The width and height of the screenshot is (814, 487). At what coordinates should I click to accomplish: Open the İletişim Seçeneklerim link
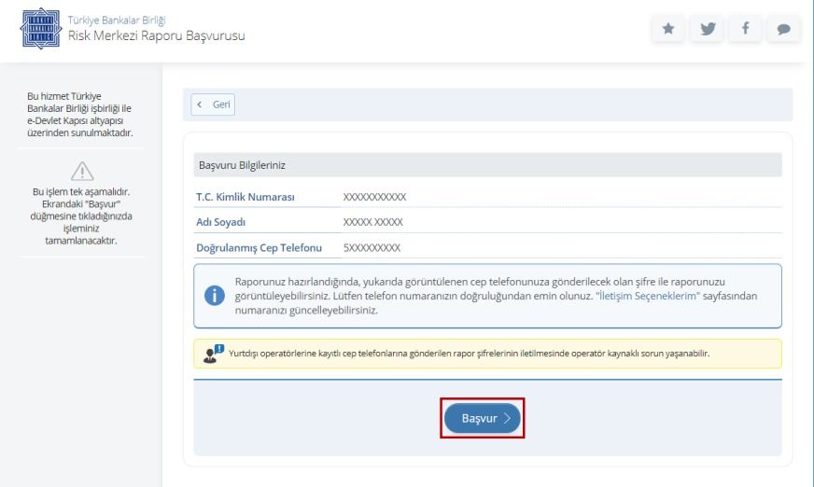[647, 296]
